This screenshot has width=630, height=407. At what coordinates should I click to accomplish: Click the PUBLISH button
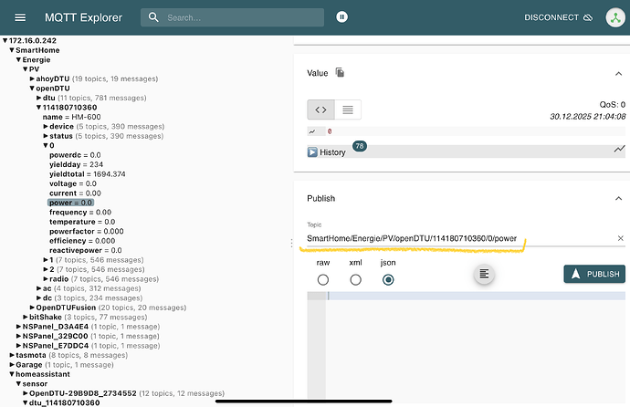click(594, 274)
